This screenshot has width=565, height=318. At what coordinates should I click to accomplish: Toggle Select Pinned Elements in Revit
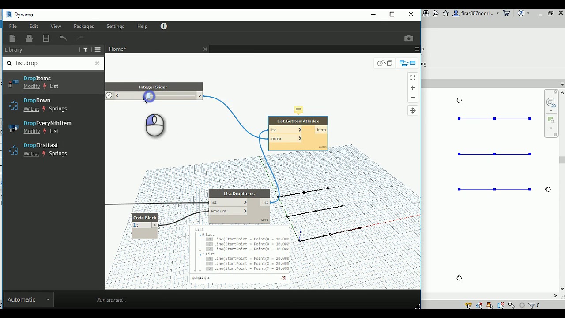pyautogui.click(x=490, y=305)
